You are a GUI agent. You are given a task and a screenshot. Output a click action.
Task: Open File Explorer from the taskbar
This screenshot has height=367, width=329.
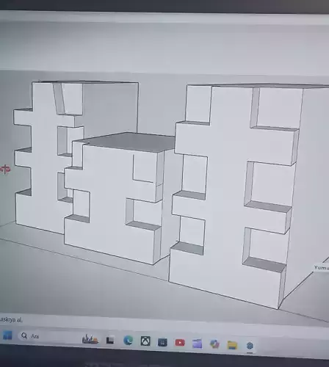(x=232, y=345)
